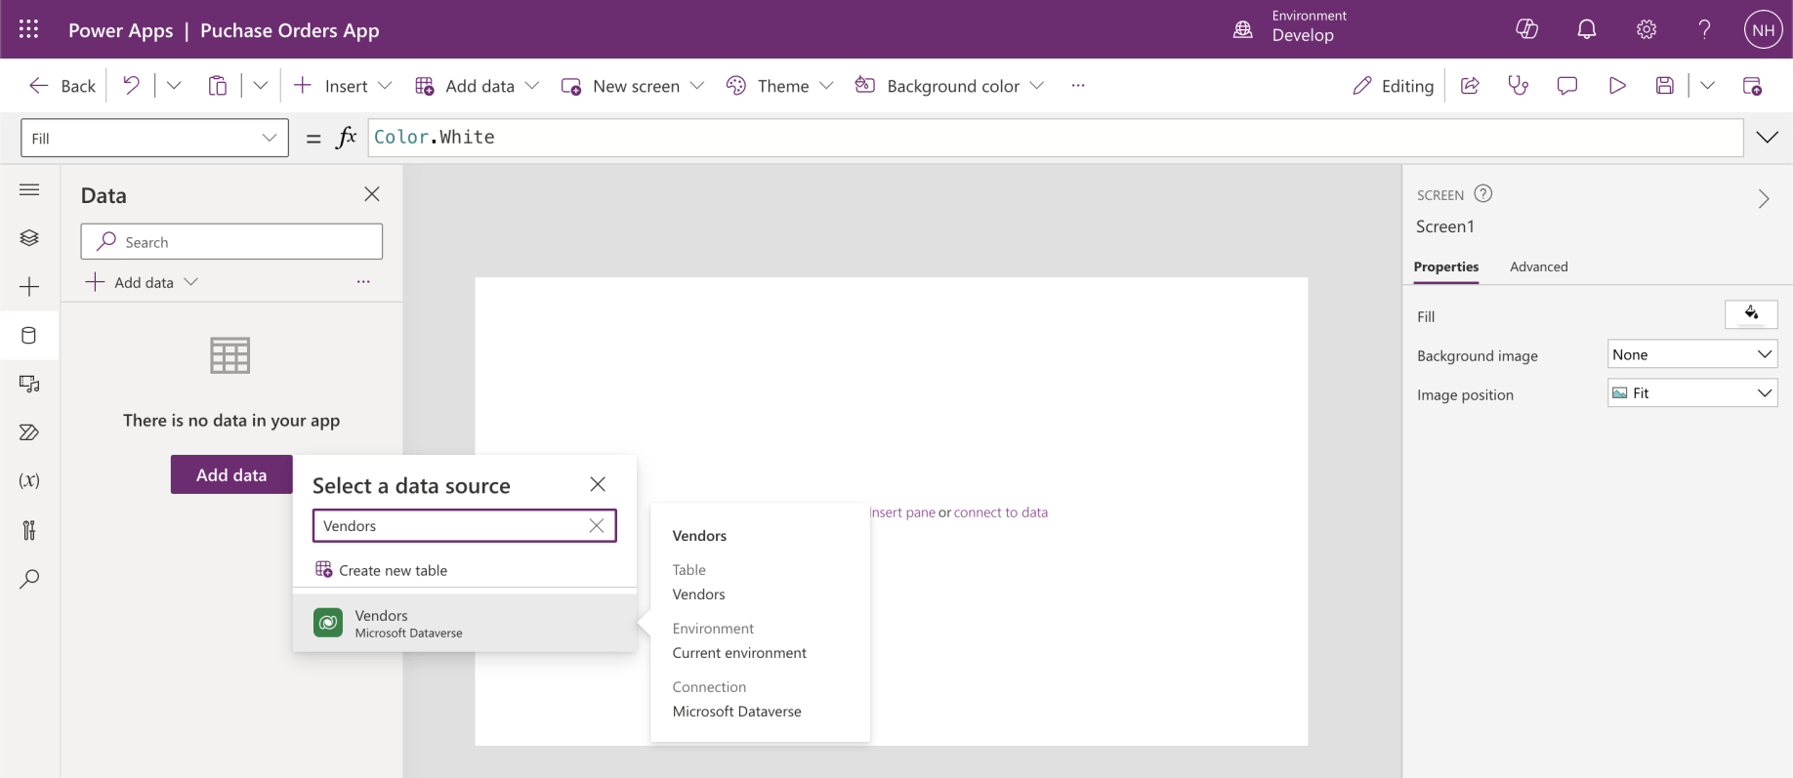Open the notifications bell

(x=1587, y=29)
